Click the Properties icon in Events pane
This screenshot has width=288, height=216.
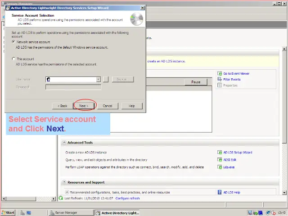point(220,85)
